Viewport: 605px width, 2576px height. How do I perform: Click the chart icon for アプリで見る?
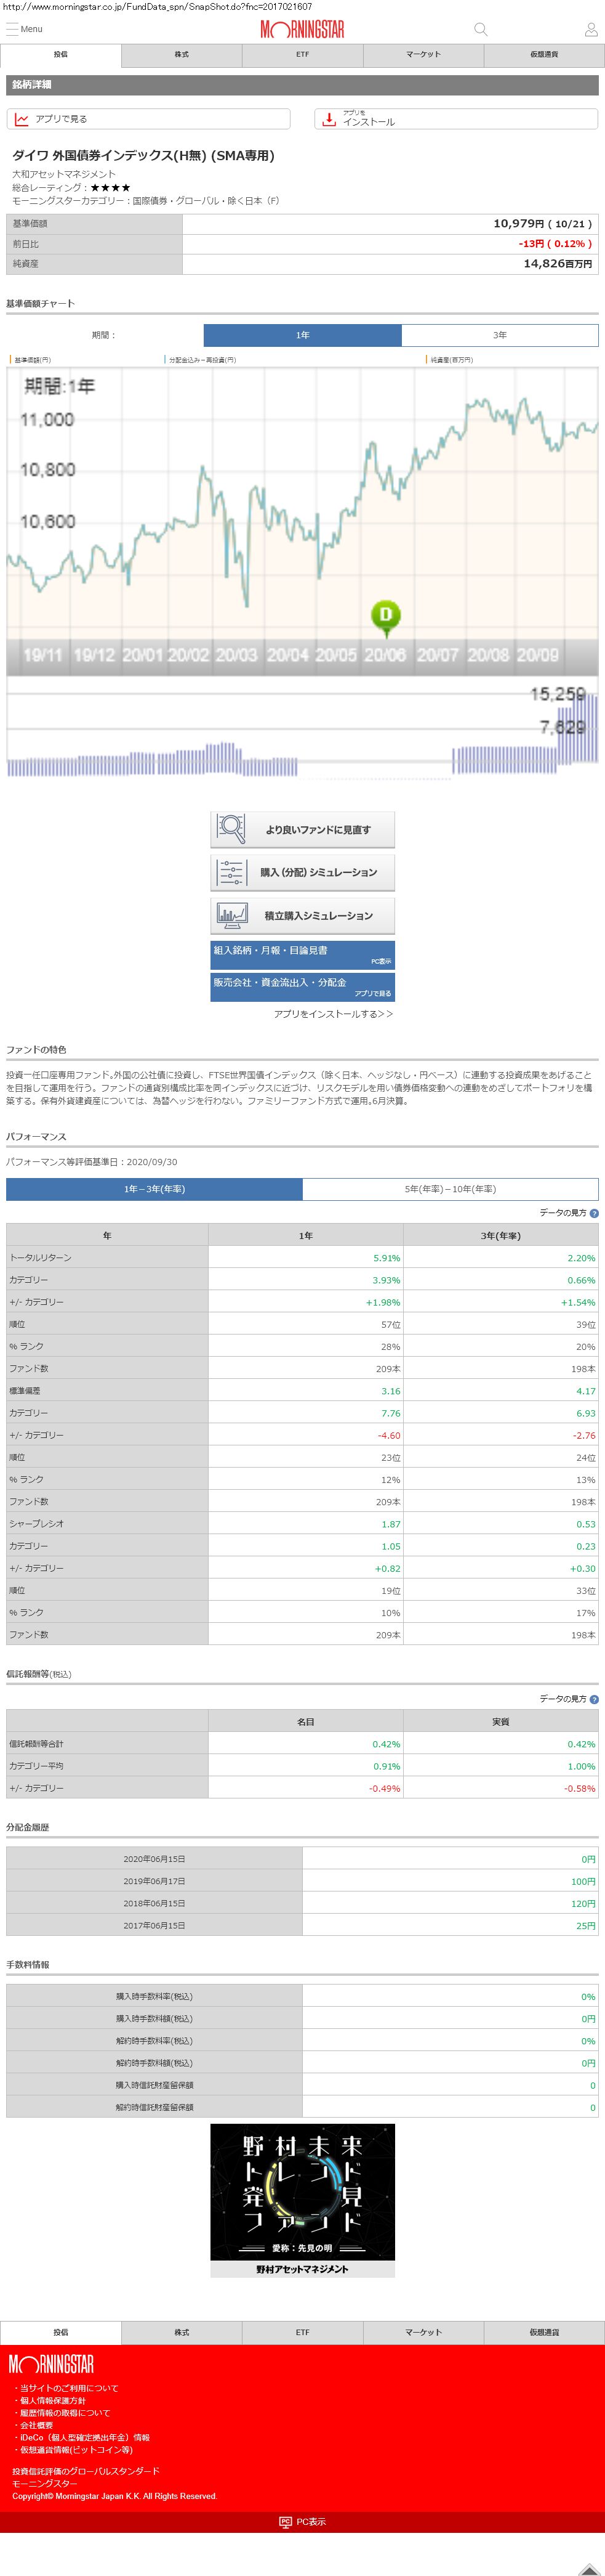click(22, 119)
